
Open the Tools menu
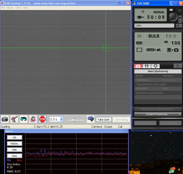point(18,8)
